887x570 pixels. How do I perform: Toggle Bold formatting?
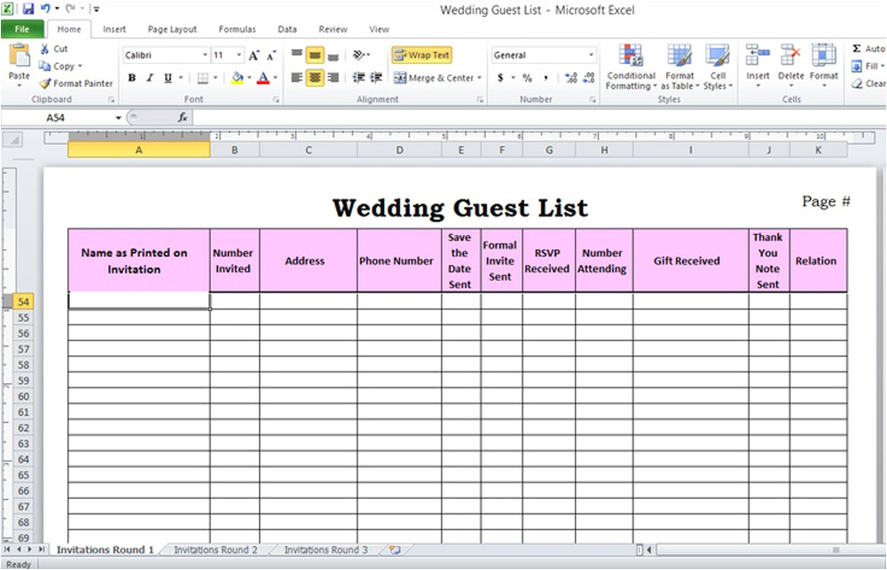(x=132, y=78)
